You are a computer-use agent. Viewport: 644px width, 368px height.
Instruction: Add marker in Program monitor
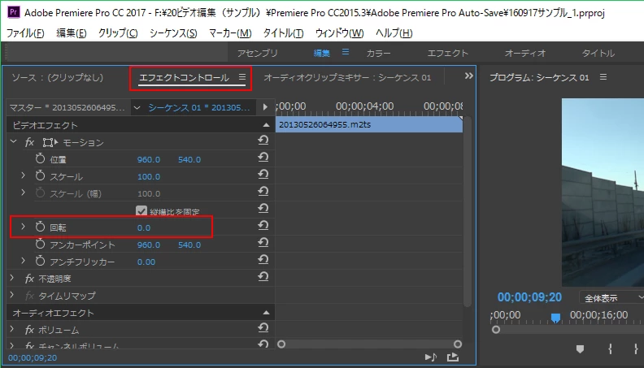(x=580, y=349)
